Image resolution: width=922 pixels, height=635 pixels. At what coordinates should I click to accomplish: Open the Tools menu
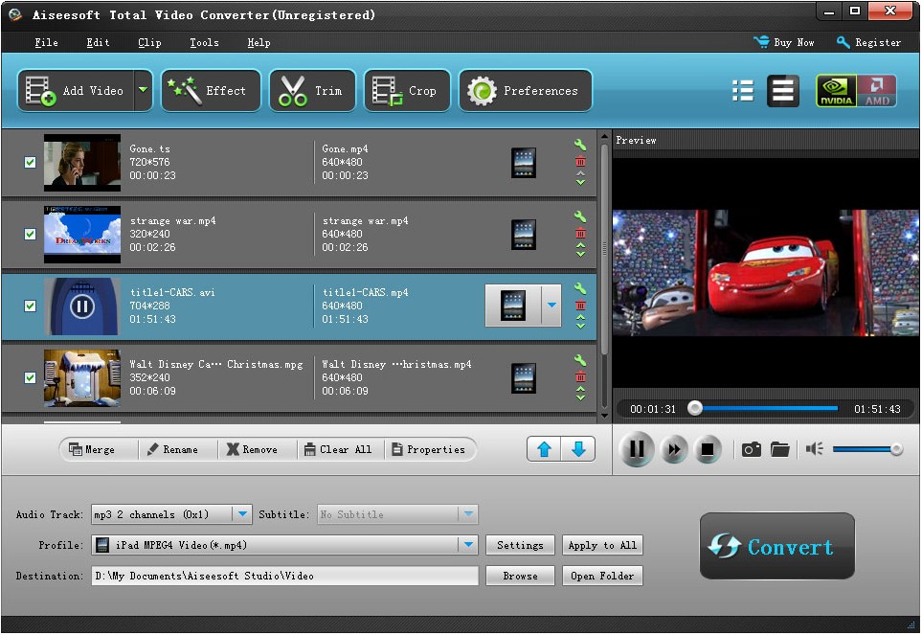click(x=203, y=42)
